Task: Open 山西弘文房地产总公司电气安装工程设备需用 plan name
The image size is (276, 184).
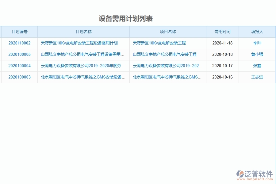Action: click(x=83, y=54)
